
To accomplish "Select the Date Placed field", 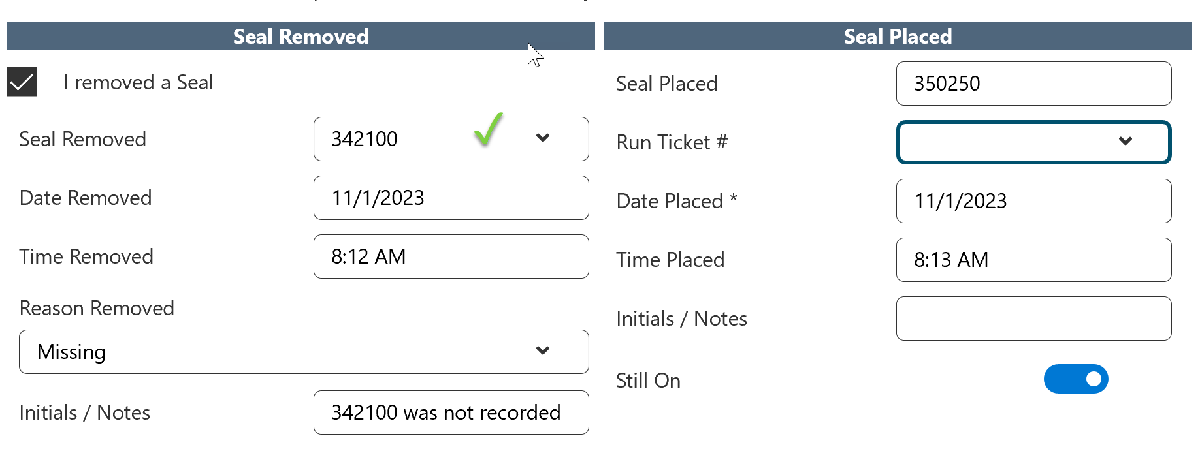I will (1033, 201).
